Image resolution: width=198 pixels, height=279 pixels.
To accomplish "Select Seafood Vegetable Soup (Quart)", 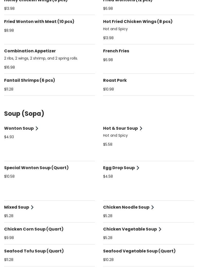I will [x=139, y=251].
